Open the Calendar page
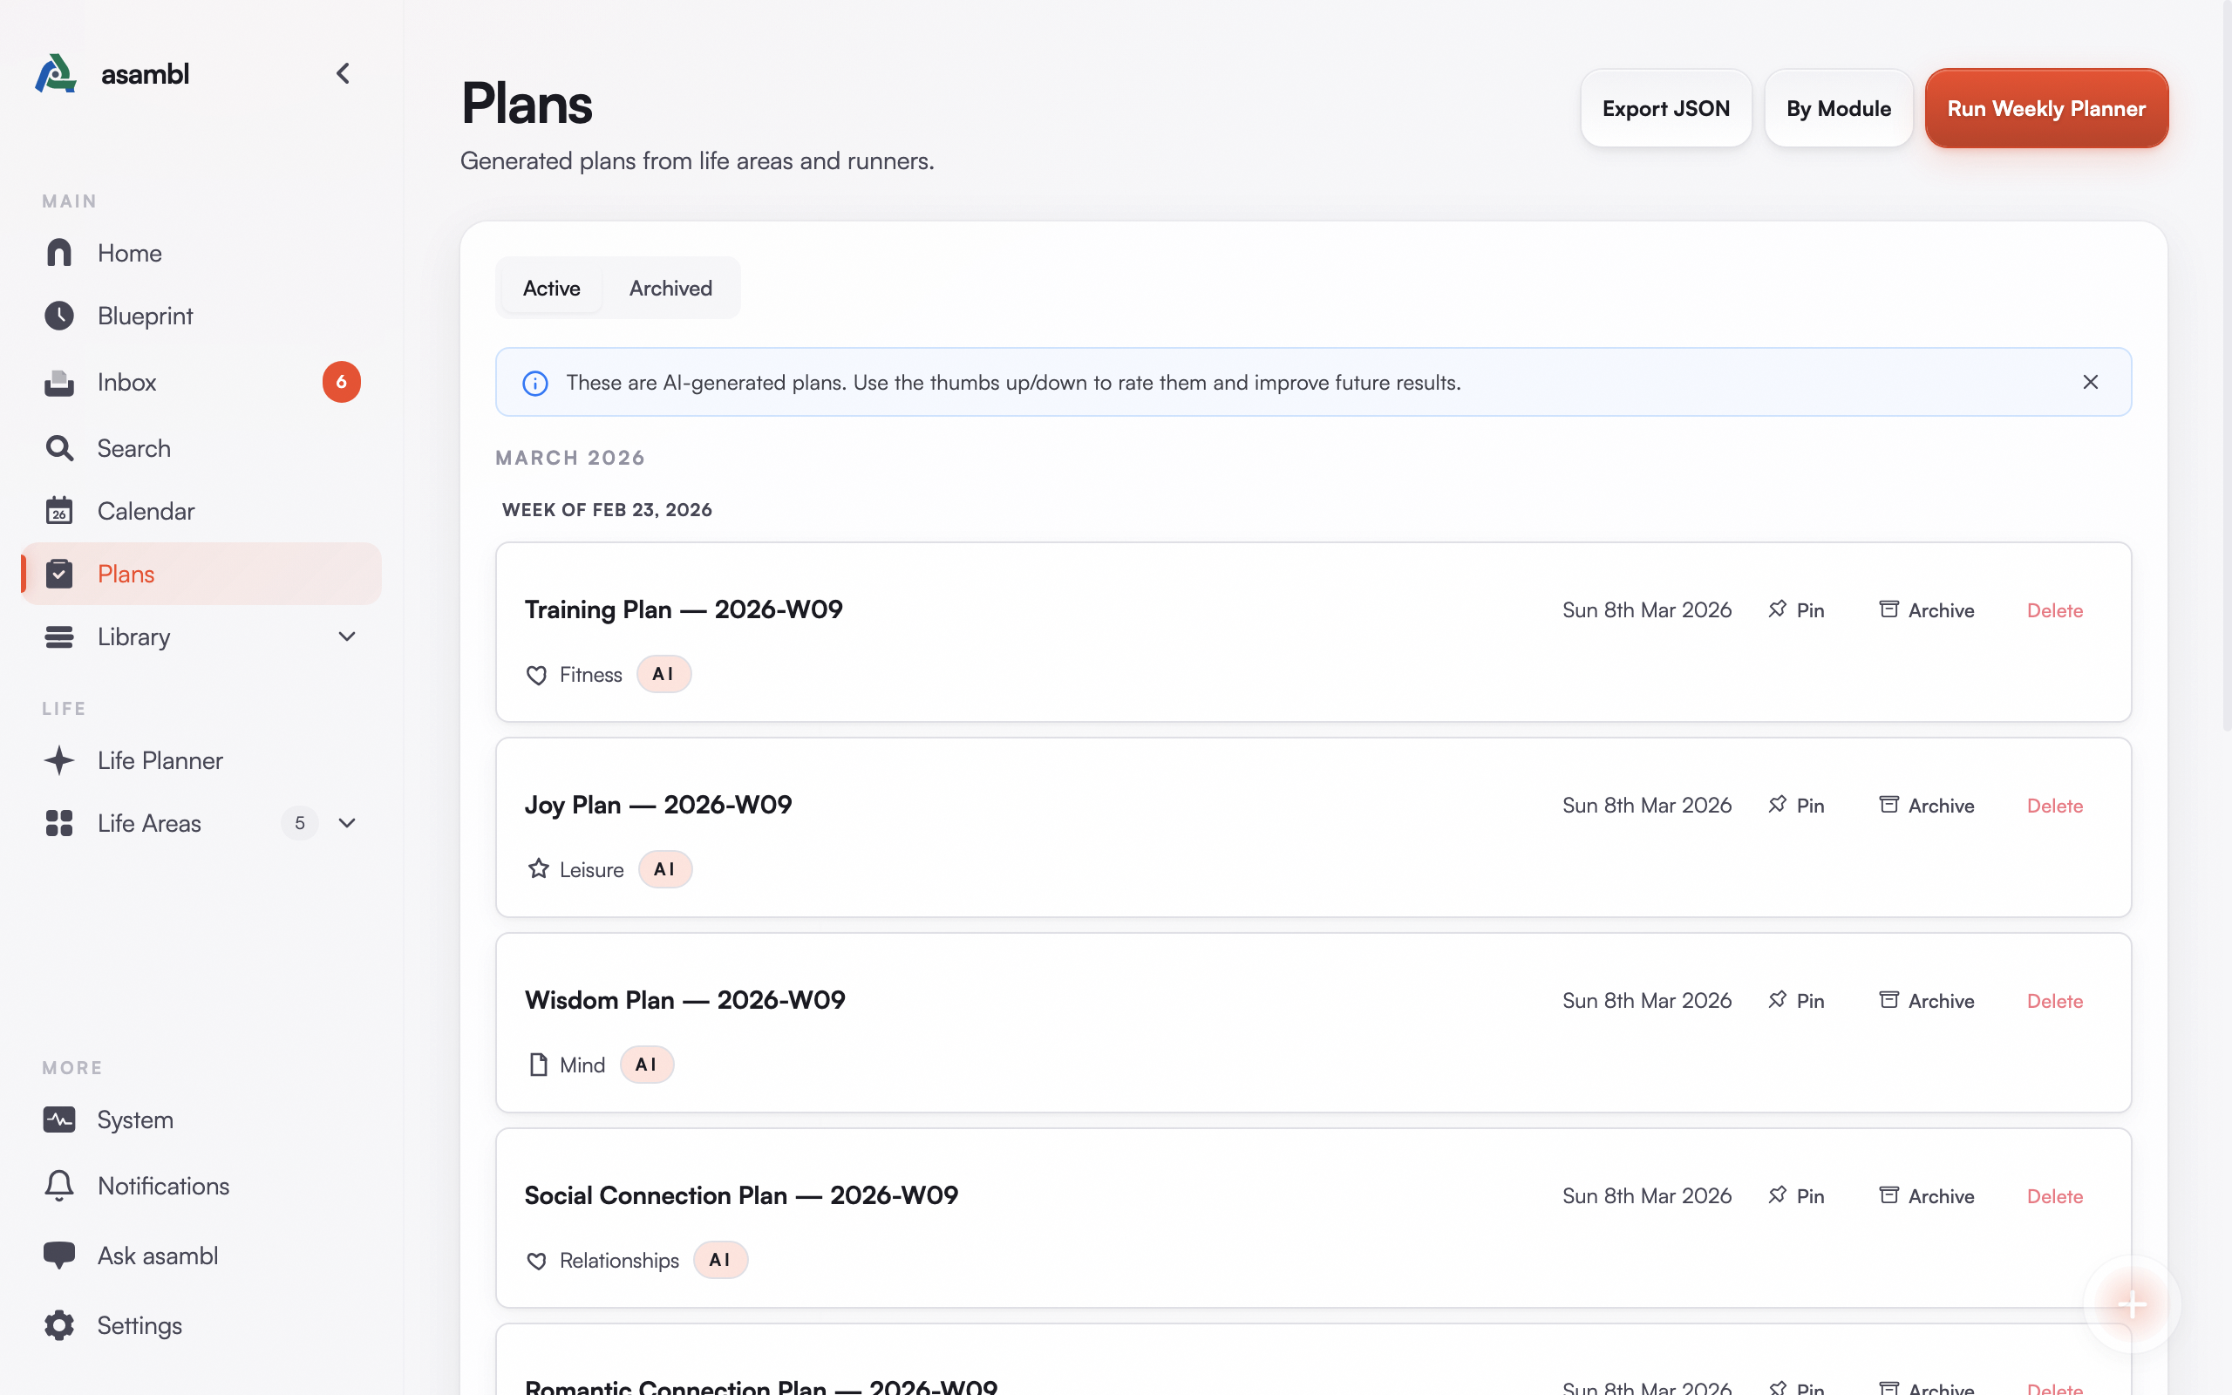The height and width of the screenshot is (1395, 2232). coord(145,511)
